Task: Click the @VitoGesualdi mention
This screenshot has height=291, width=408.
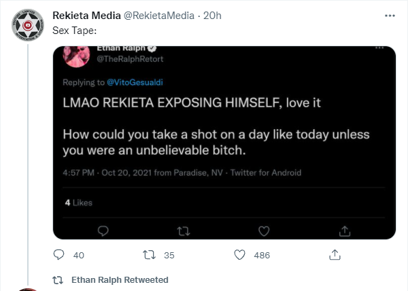Action: tap(135, 82)
